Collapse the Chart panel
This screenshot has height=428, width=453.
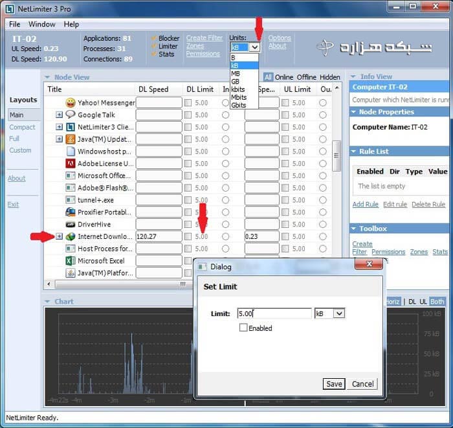click(47, 302)
